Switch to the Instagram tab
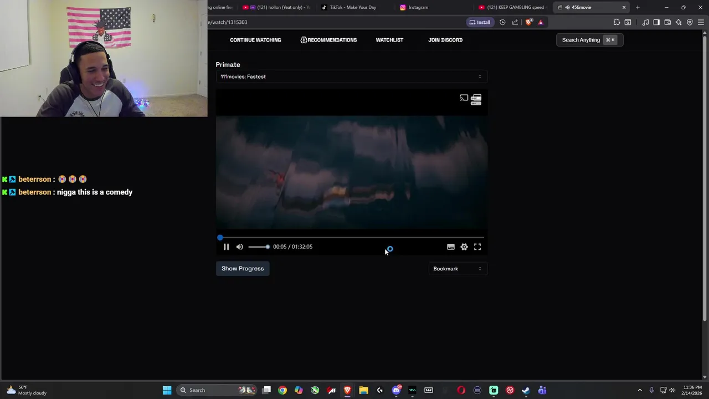 [418, 7]
